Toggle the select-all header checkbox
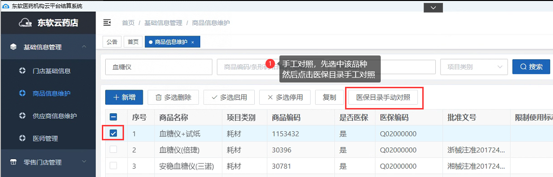This screenshot has width=553, height=177. coord(113,117)
